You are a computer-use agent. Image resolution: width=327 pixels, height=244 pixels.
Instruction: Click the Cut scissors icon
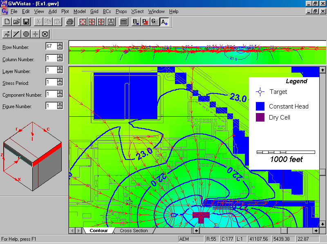point(38,22)
